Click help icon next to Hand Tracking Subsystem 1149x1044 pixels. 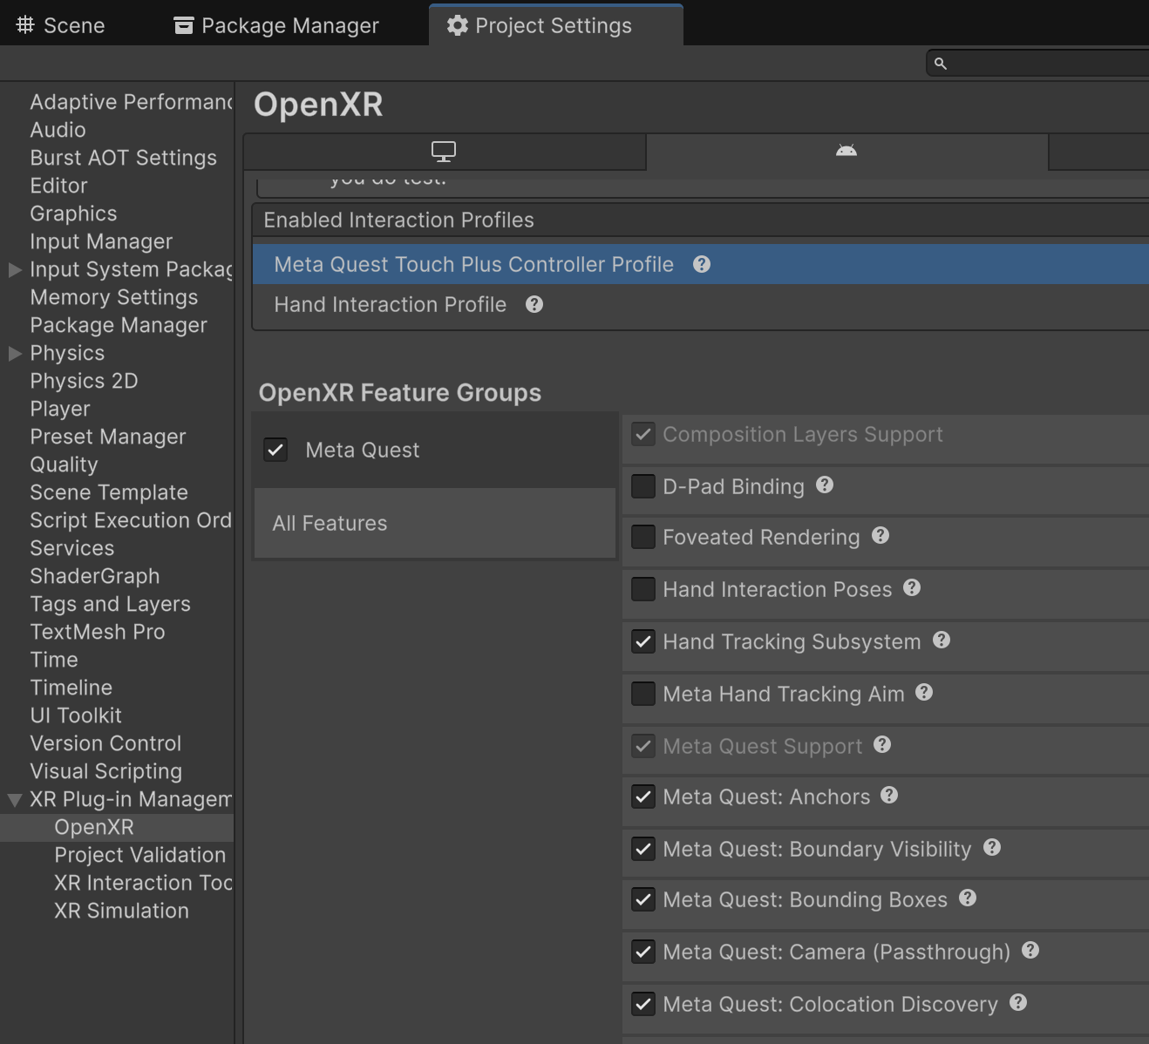(x=942, y=641)
